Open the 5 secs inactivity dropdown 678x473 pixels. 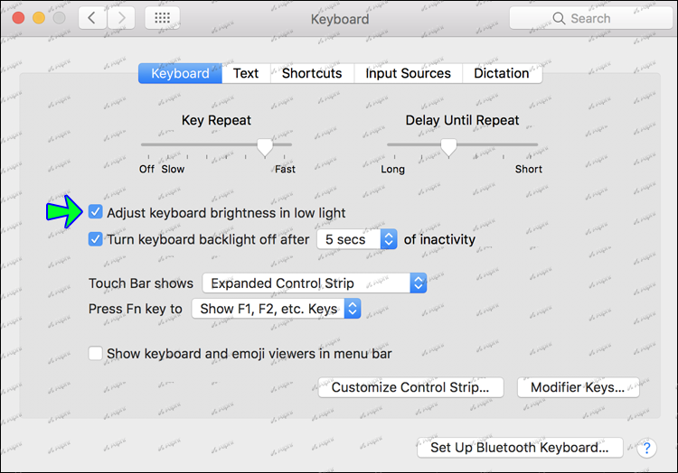(357, 239)
